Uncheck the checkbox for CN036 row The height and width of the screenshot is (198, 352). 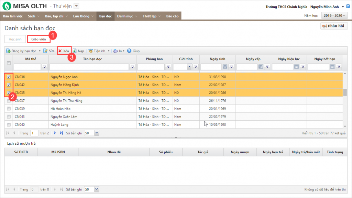click(9, 77)
